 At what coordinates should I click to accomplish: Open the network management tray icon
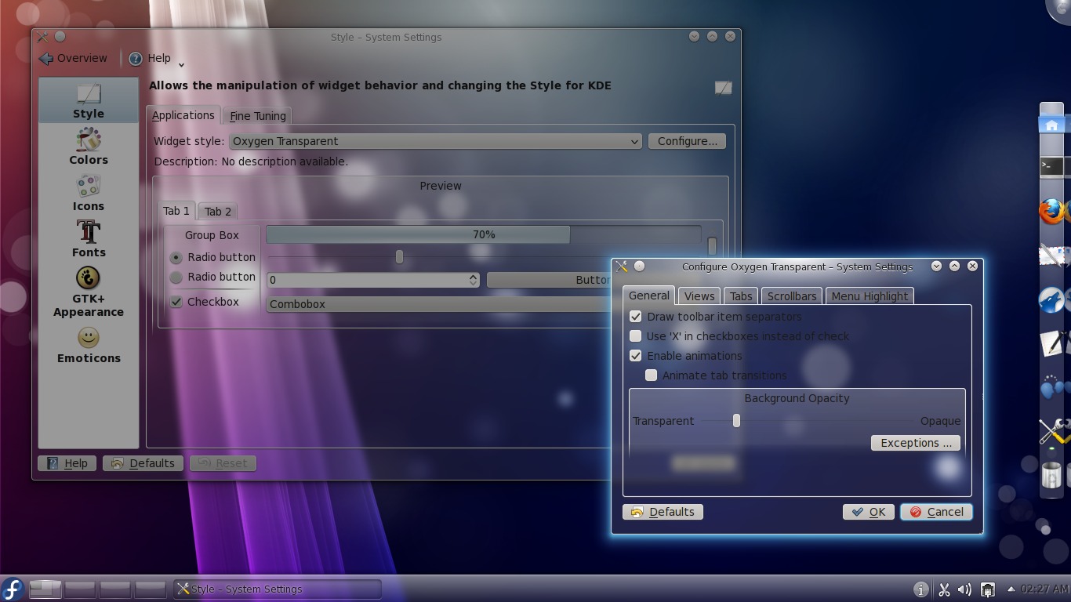tap(988, 589)
